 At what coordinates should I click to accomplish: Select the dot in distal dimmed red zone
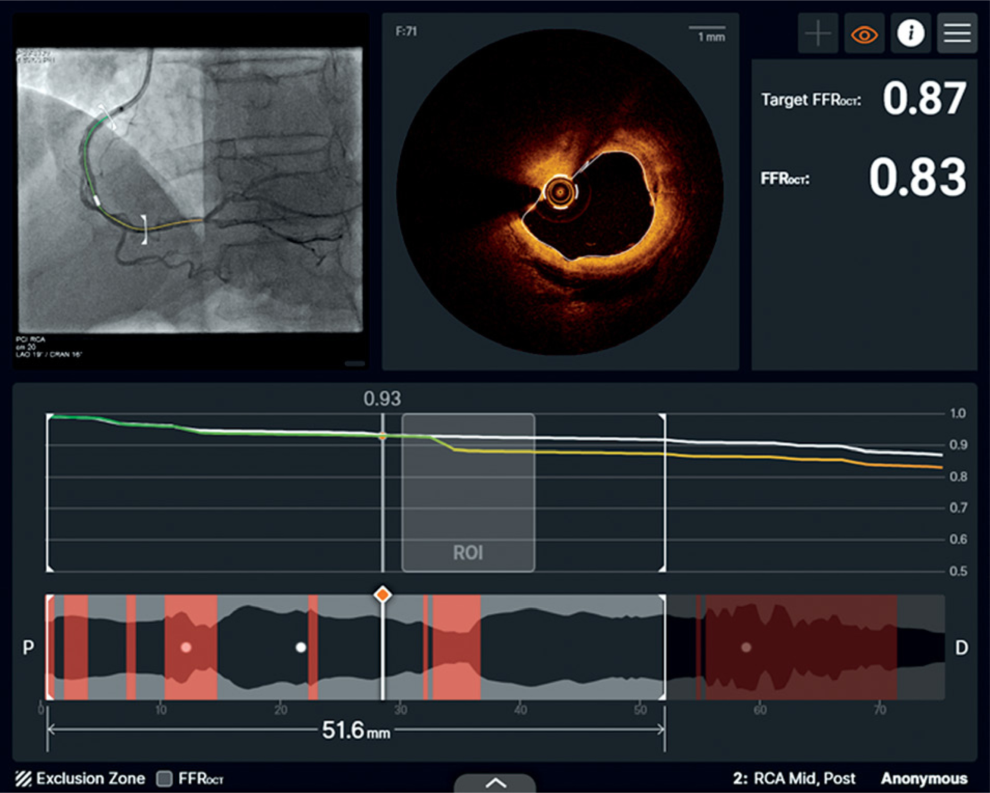point(746,647)
